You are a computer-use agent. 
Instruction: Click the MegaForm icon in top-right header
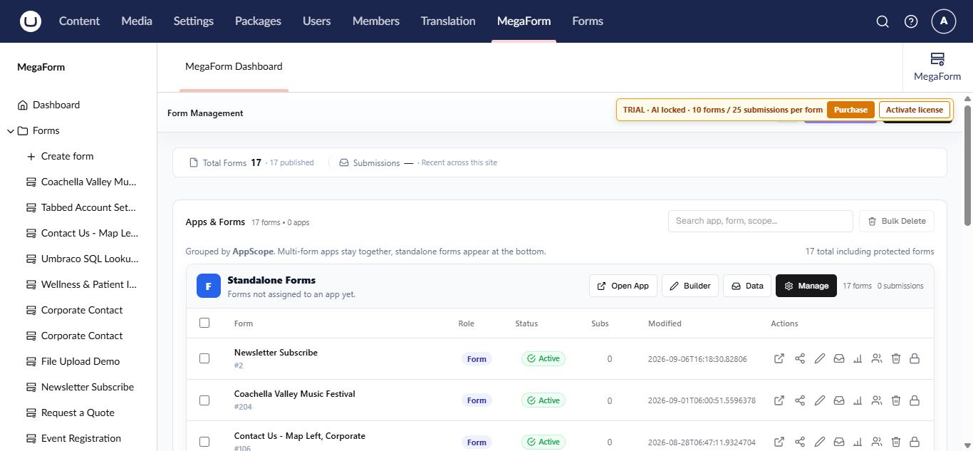pyautogui.click(x=937, y=67)
